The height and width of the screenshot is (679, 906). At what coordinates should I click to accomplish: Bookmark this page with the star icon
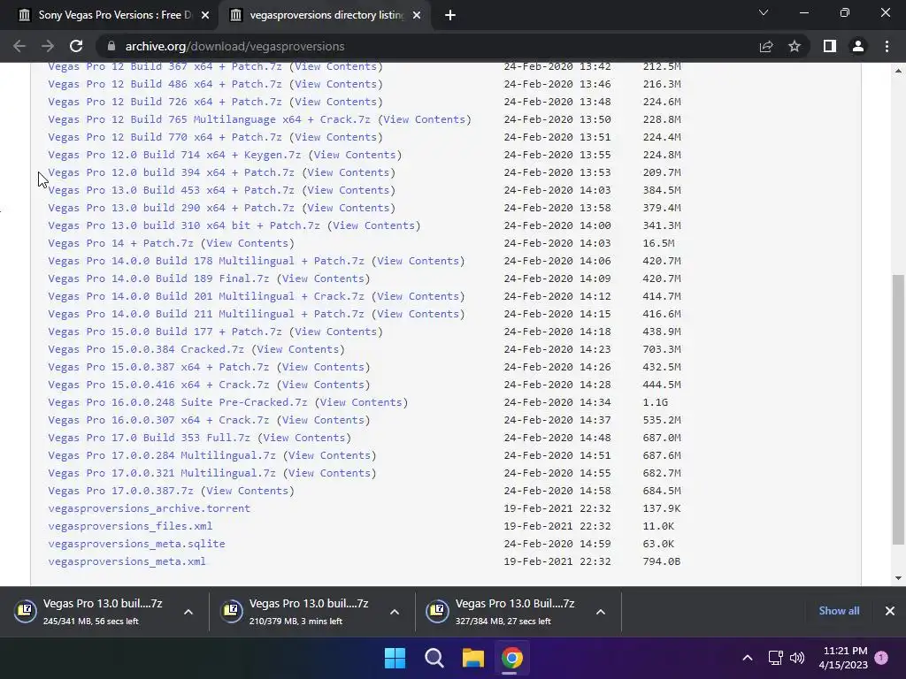[x=795, y=46]
